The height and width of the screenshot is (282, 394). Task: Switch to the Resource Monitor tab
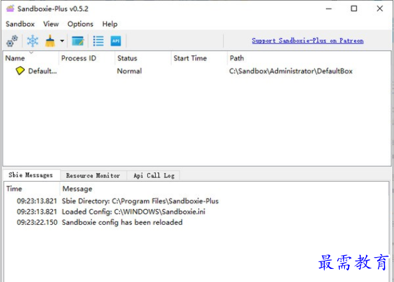94,176
